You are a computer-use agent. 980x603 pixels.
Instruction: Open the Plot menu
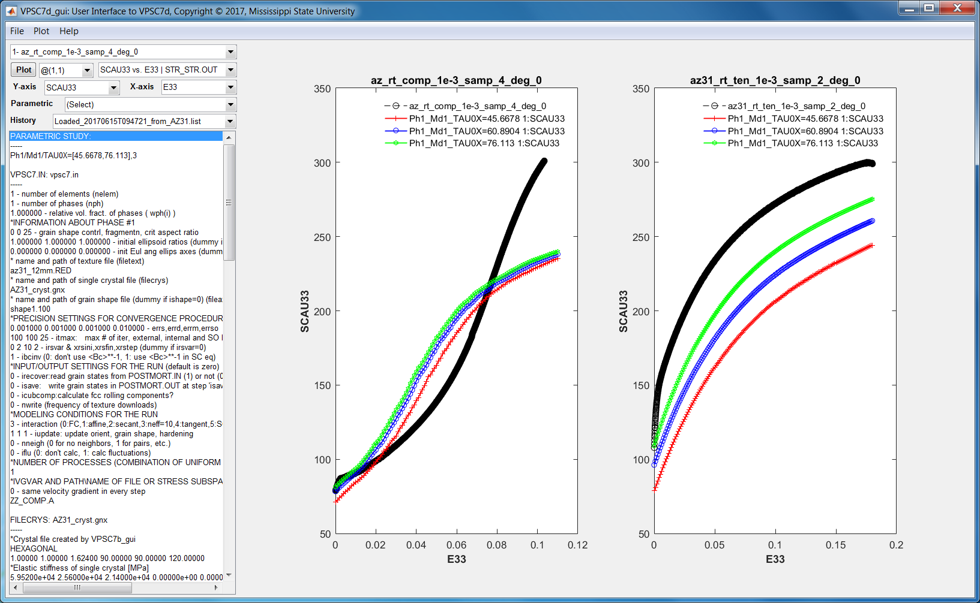(41, 31)
